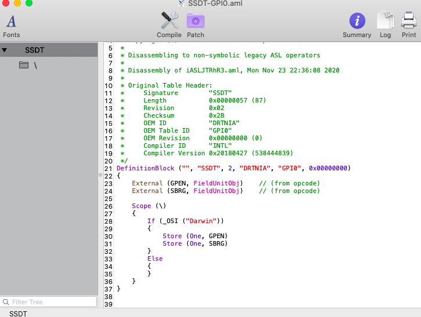Collapse the SSDT disclosure triangle
The image size is (421, 317).
click(5, 50)
